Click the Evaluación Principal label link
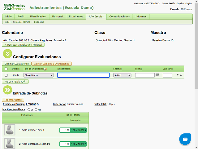The image size is (198, 149). (14, 104)
